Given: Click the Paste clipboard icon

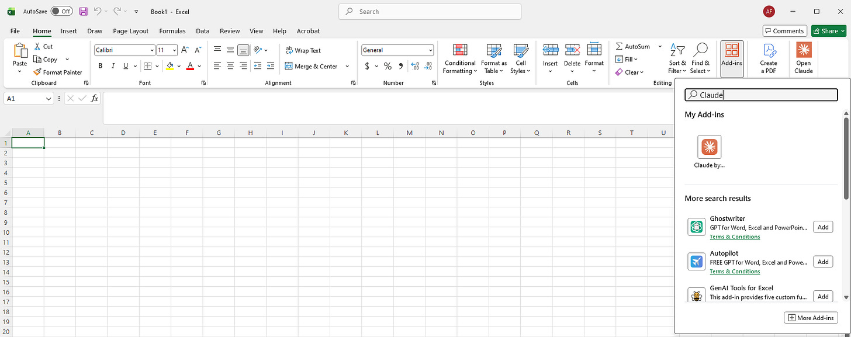Looking at the screenshot, I should coord(20,51).
